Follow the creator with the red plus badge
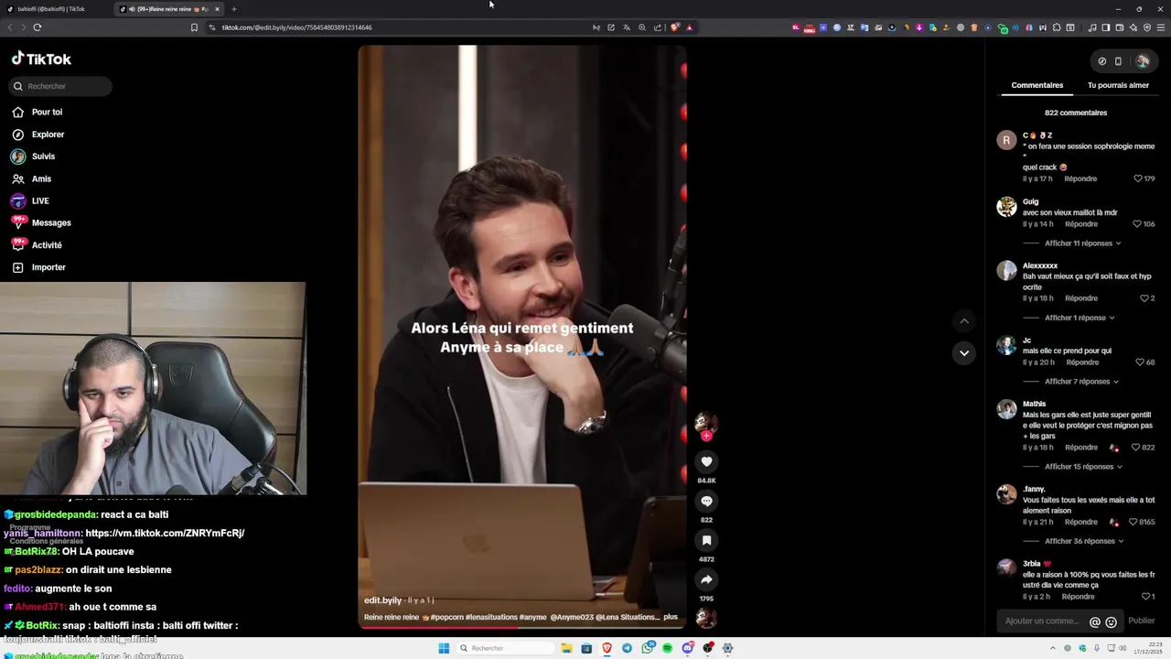 (x=706, y=436)
